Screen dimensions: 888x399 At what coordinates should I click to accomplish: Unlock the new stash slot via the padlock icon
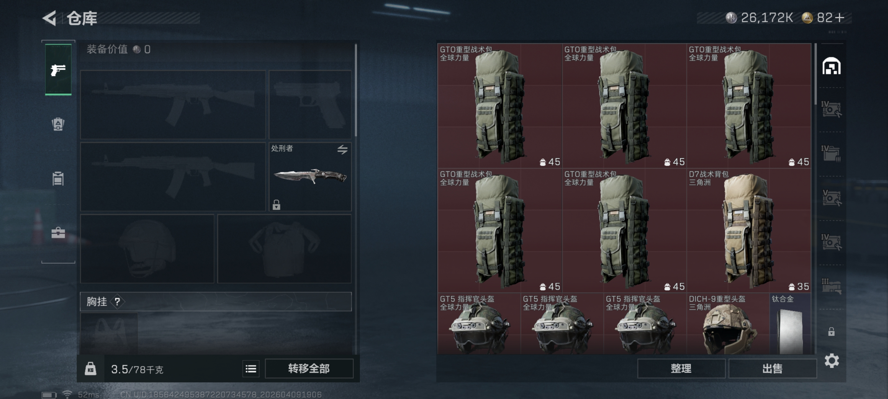831,332
